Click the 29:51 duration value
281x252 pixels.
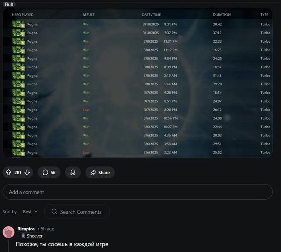(x=217, y=144)
